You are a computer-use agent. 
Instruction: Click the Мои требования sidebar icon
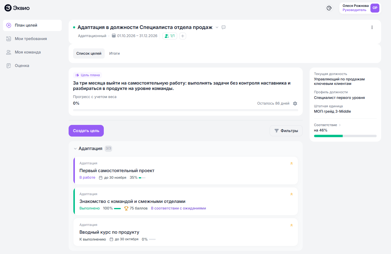(9, 39)
